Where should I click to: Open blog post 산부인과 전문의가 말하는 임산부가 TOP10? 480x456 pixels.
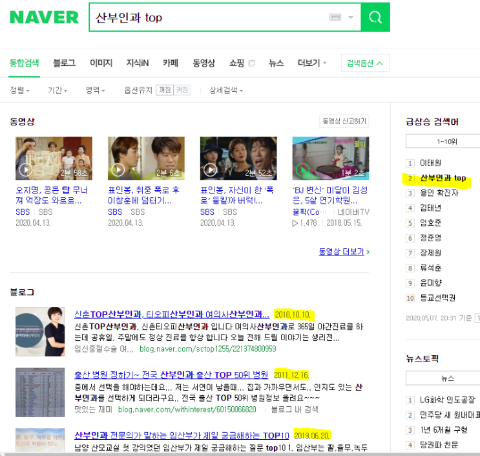click(182, 435)
